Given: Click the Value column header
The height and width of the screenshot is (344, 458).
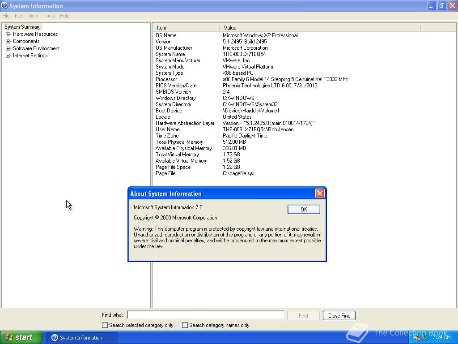Looking at the screenshot, I should (x=320, y=28).
